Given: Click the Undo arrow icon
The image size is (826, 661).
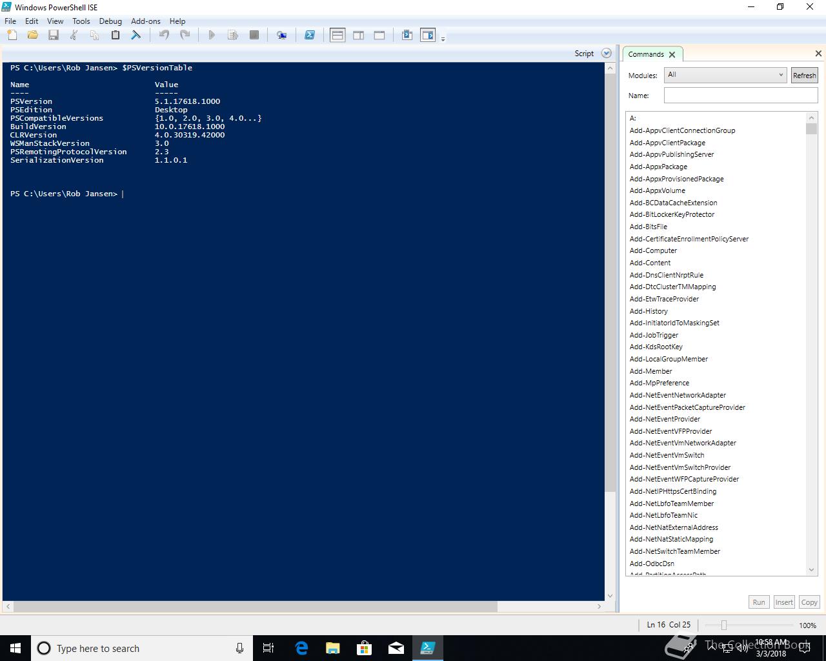Looking at the screenshot, I should tap(164, 35).
